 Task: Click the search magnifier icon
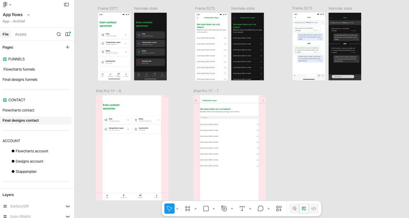tap(59, 34)
